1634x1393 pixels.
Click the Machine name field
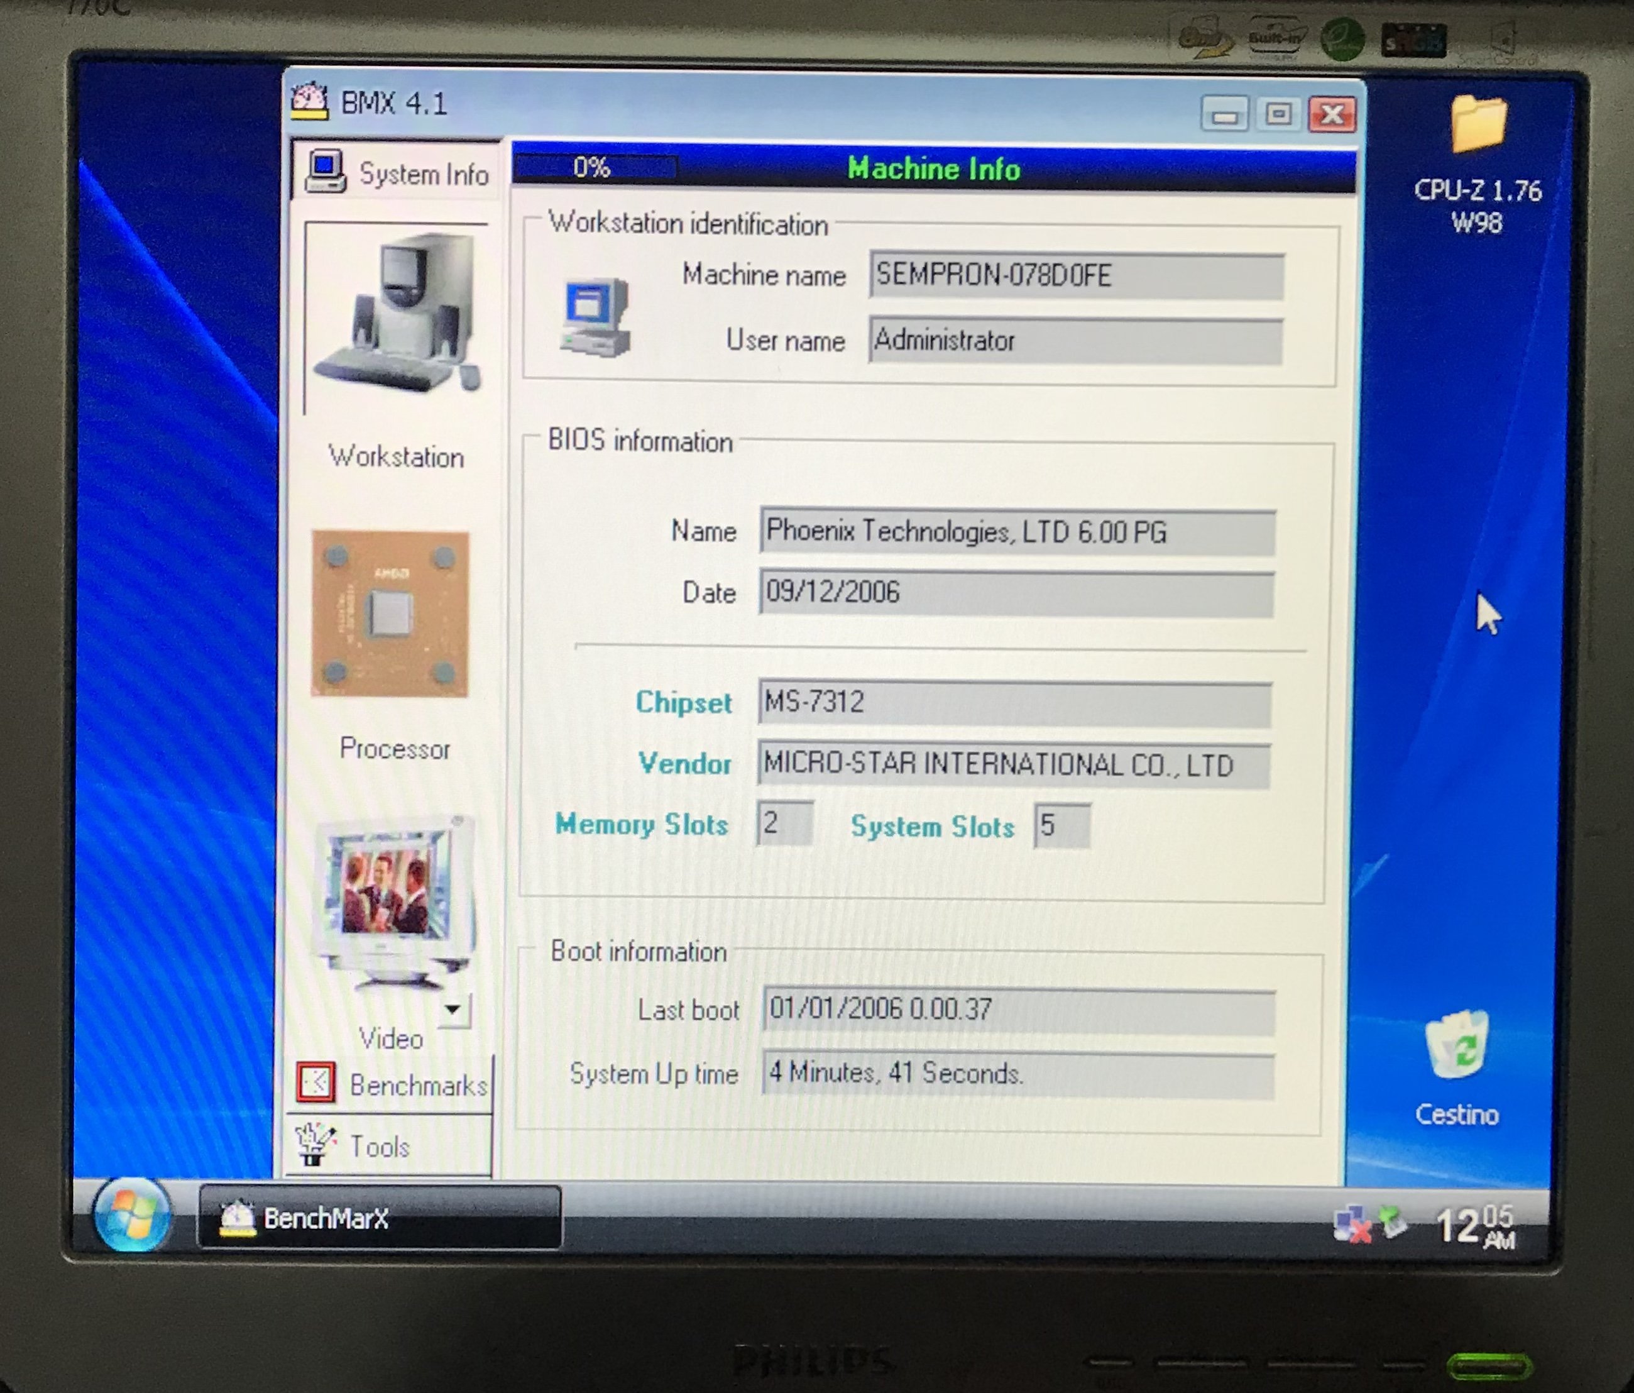pyautogui.click(x=1076, y=275)
